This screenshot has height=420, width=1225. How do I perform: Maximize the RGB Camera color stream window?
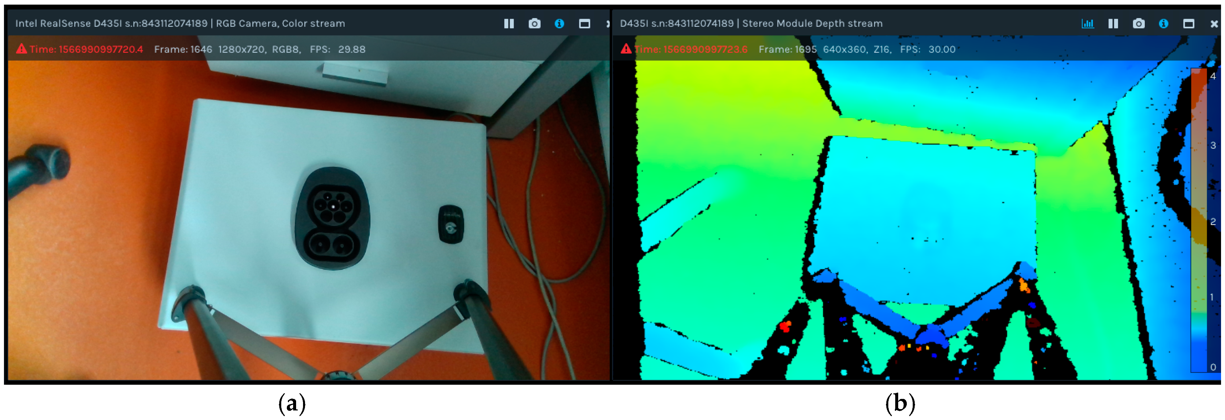(584, 23)
